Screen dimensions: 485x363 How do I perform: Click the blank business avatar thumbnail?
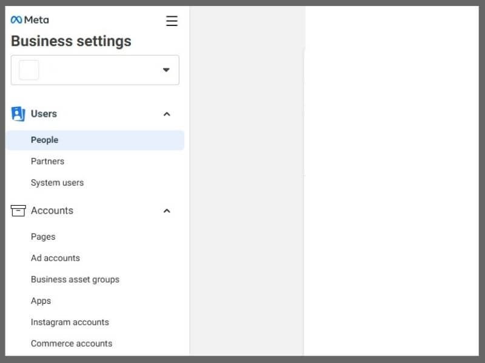point(28,70)
